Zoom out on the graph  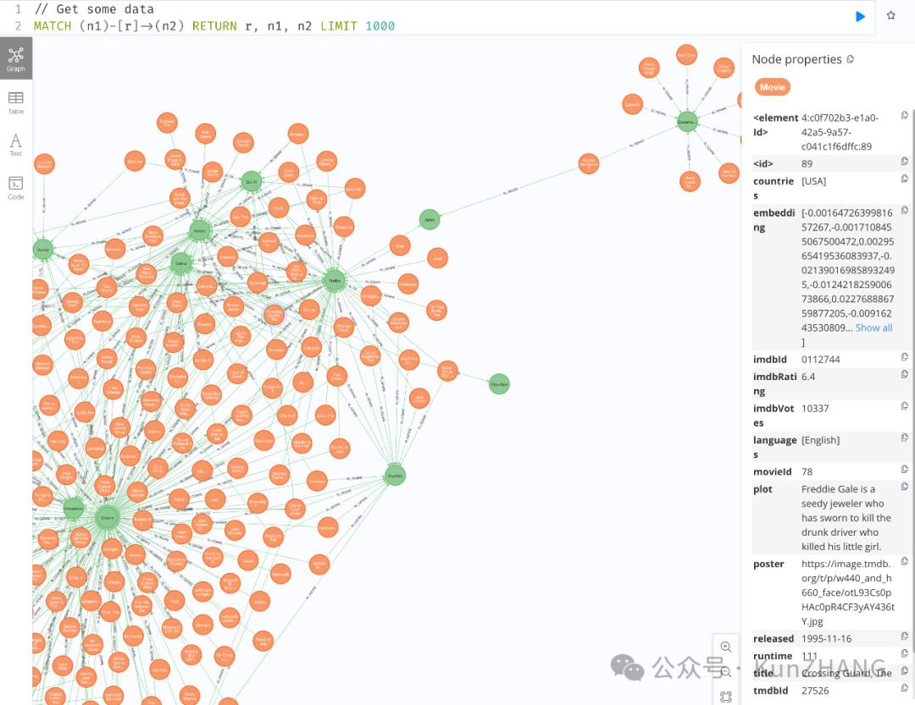coord(726,672)
